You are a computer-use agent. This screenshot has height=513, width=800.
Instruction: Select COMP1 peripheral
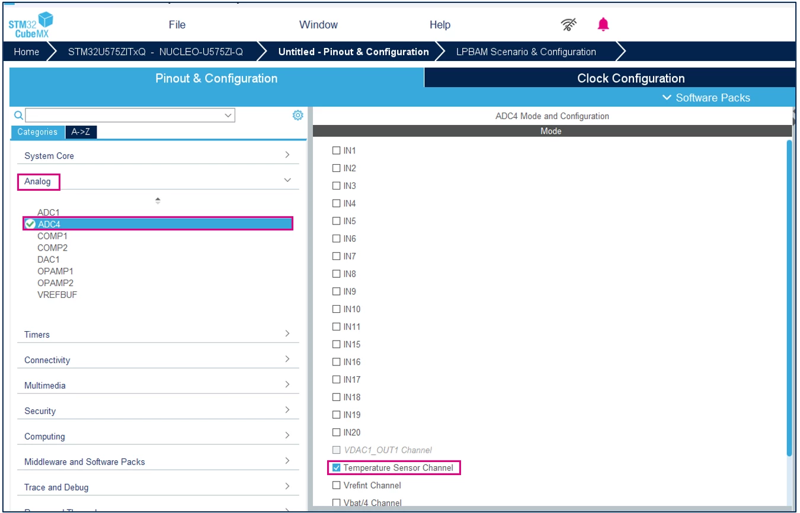[x=52, y=236]
